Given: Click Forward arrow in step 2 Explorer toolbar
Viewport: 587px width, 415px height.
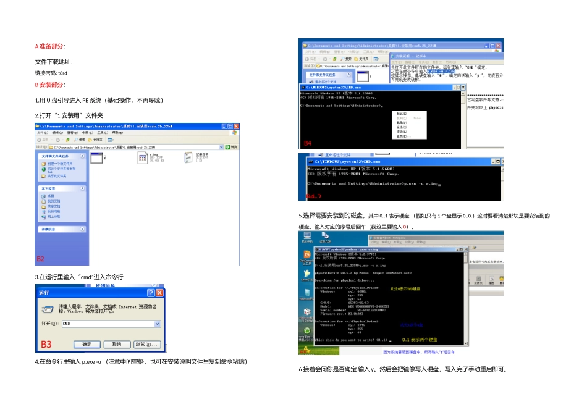Looking at the screenshot, I should pyautogui.click(x=57, y=140).
